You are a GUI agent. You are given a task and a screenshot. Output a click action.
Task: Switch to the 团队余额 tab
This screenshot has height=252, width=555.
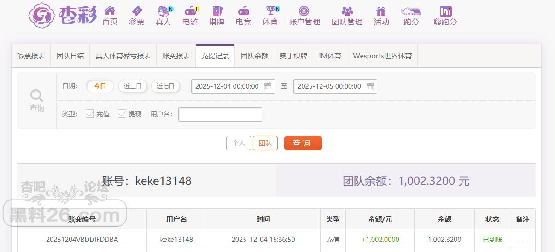click(254, 56)
